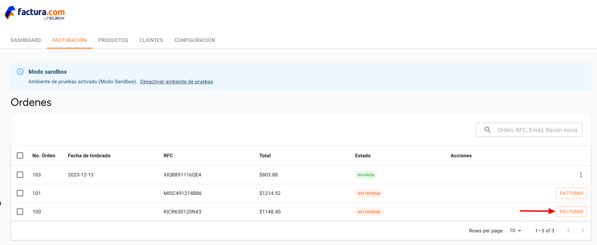The image size is (597, 245).
Task: Click the orders search input field
Action: coord(529,130)
